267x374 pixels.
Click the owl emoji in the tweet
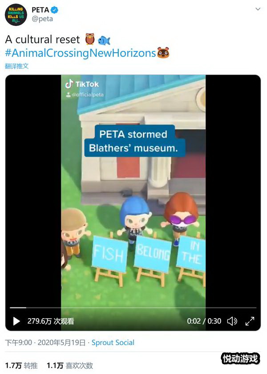90,39
